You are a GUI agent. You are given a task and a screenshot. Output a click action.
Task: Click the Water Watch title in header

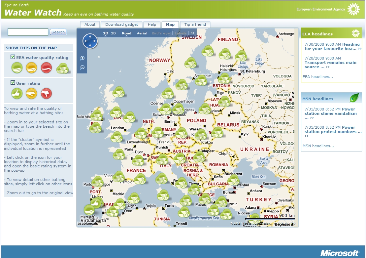(x=33, y=13)
